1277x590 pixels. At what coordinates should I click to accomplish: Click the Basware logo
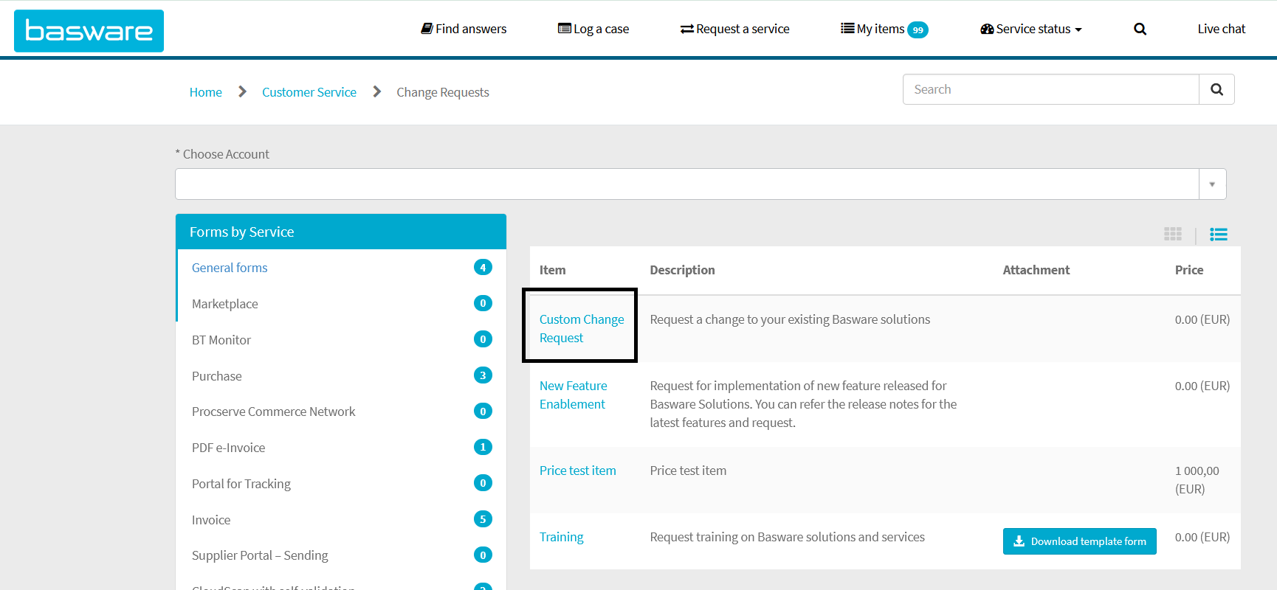tap(89, 31)
